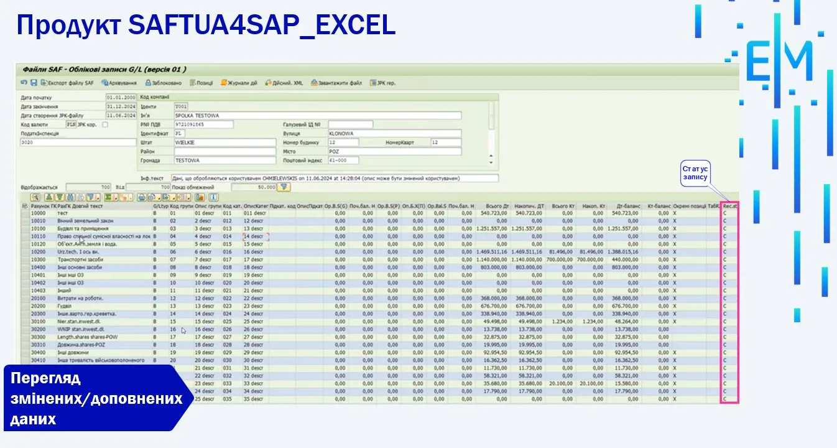Click the save diskette icon in the toolbar
The height and width of the screenshot is (448, 837).
pyautogui.click(x=34, y=83)
